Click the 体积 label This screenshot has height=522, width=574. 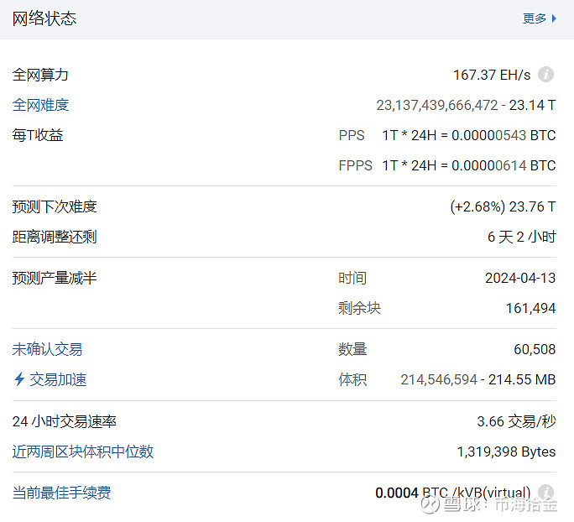(x=352, y=379)
